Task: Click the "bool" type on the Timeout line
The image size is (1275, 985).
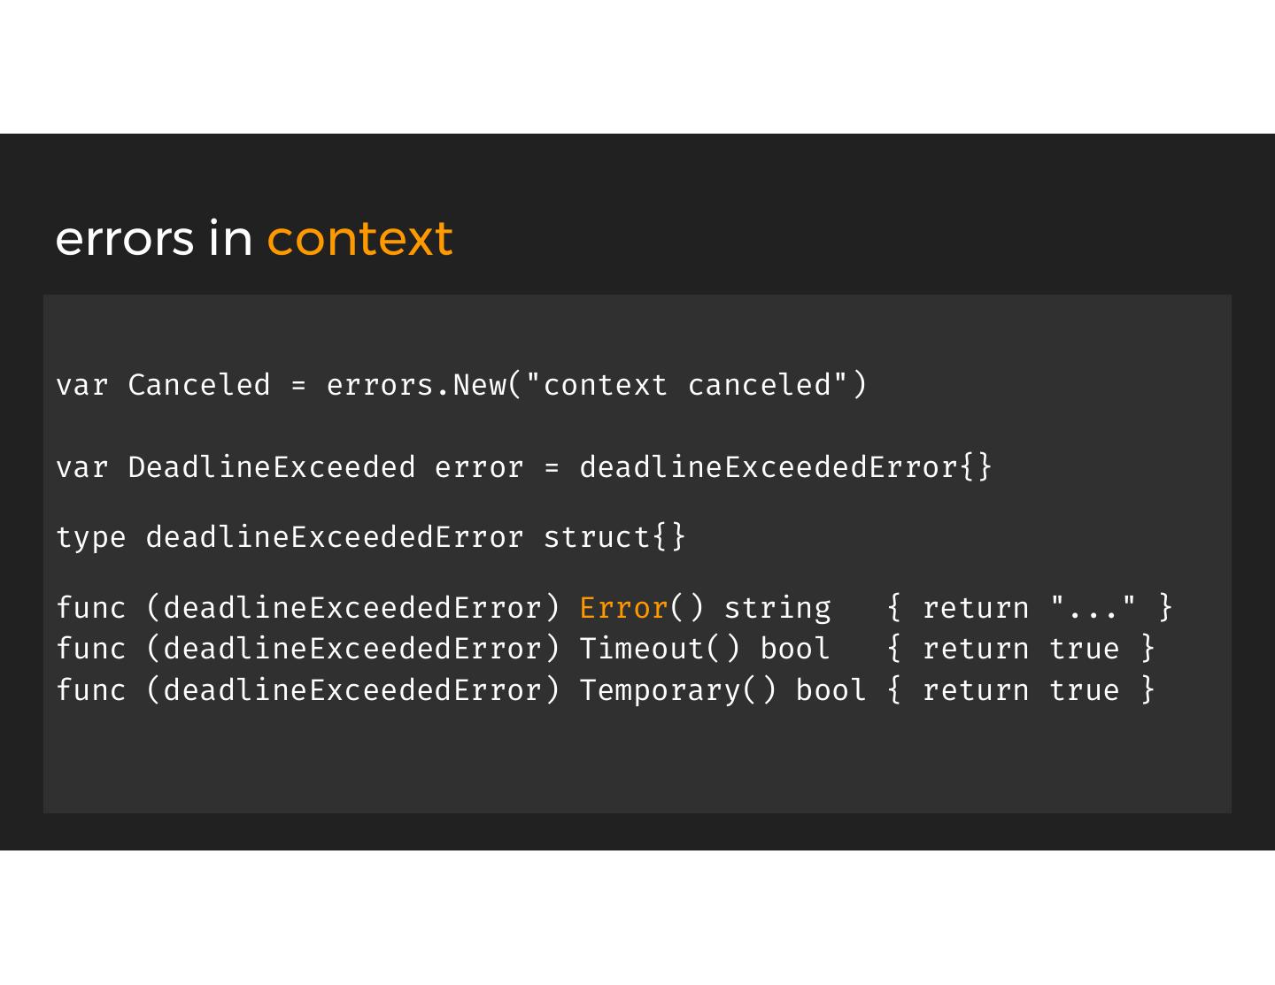Action: click(x=795, y=649)
